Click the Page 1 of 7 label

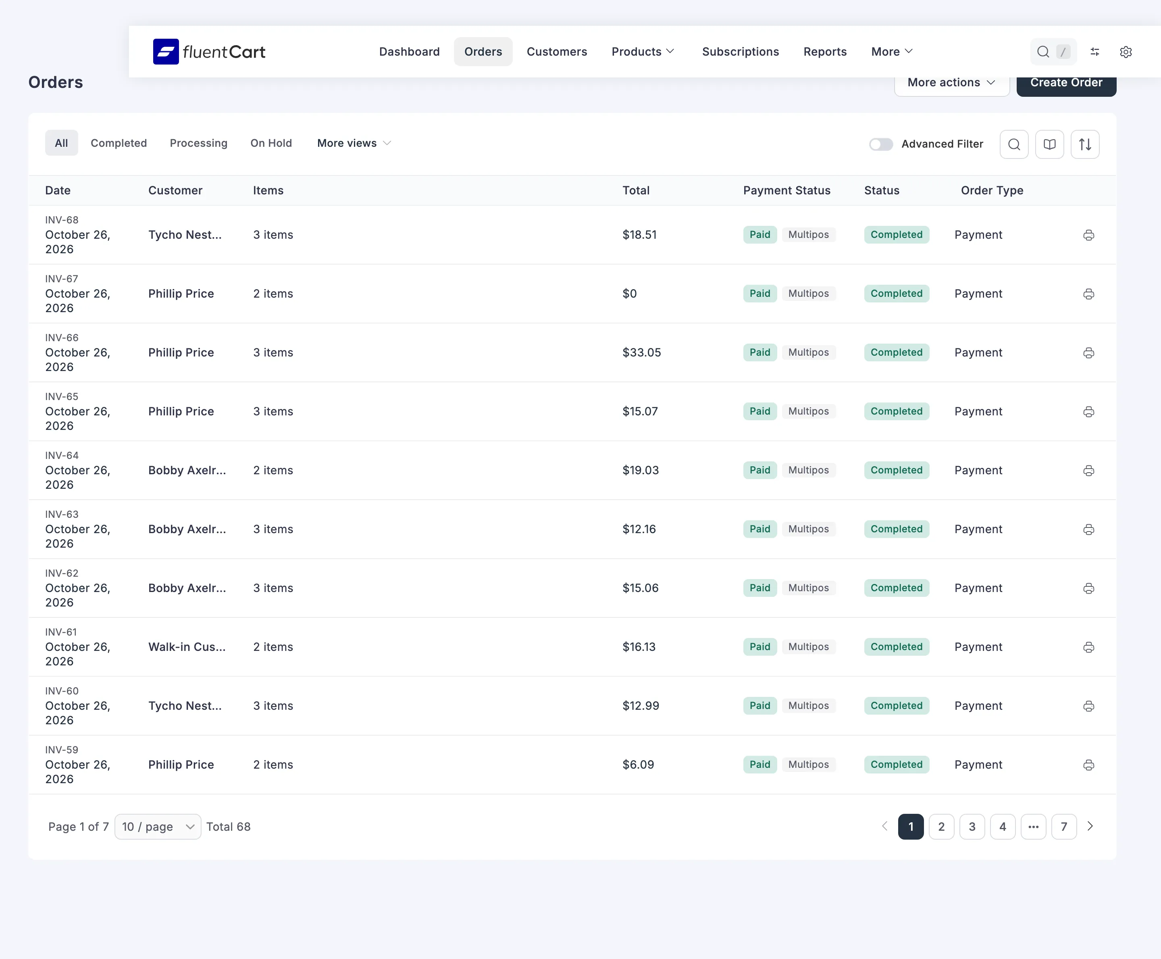tap(78, 826)
